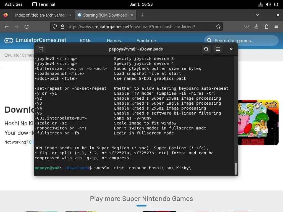This screenshot has width=283, height=212.
Task: Click terminal title pepoyo@vm8: ~/Downloads
Action: coord(136,49)
